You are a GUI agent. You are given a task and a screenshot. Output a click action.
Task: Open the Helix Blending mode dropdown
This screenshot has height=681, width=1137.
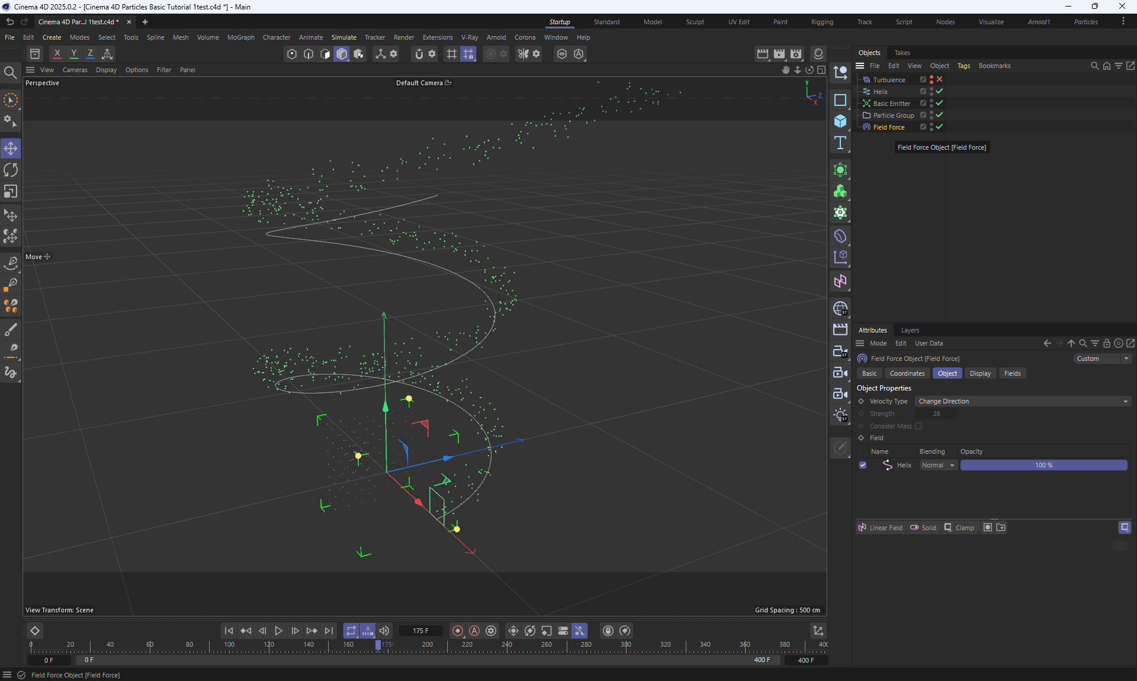click(938, 465)
